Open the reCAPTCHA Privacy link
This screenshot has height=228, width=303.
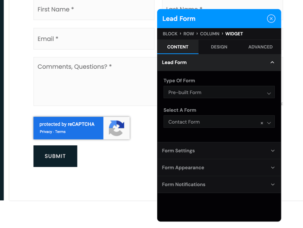pos(46,132)
